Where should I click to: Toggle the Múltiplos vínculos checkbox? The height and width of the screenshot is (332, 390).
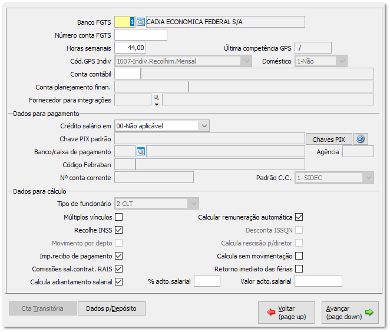click(x=119, y=217)
